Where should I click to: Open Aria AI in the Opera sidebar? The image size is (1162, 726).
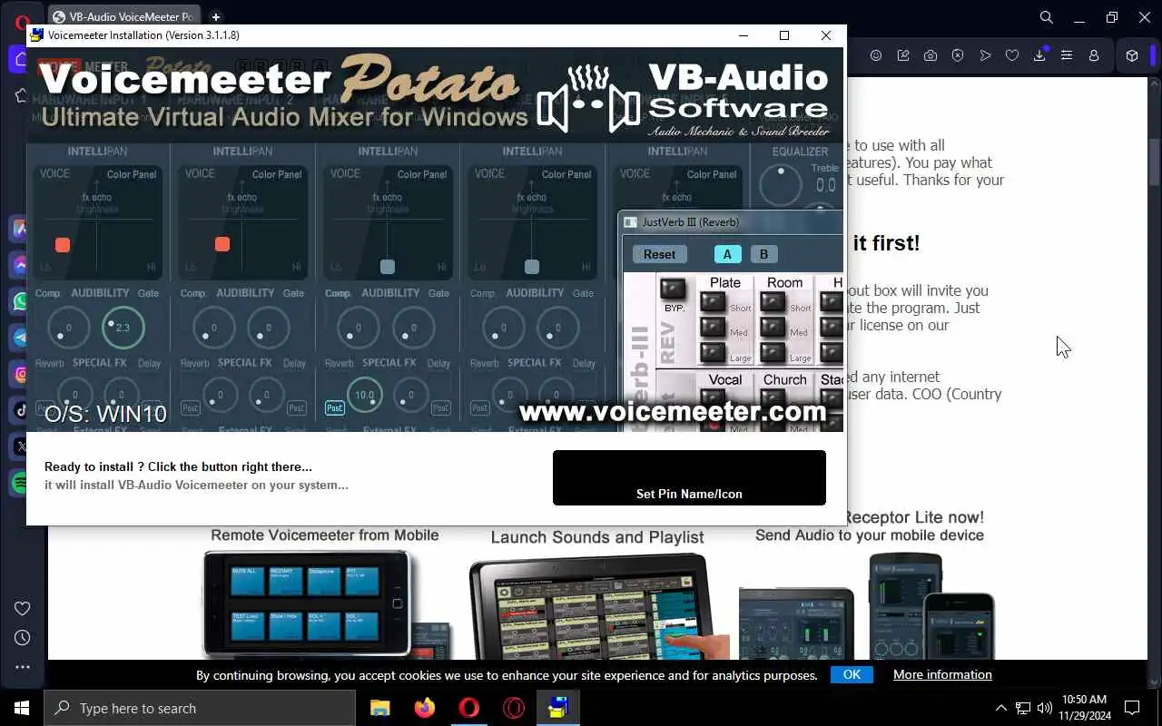[21, 229]
